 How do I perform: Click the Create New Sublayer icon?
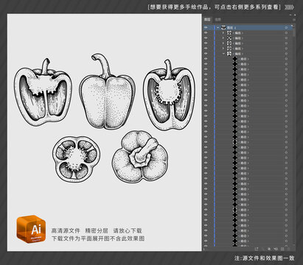pos(276,249)
